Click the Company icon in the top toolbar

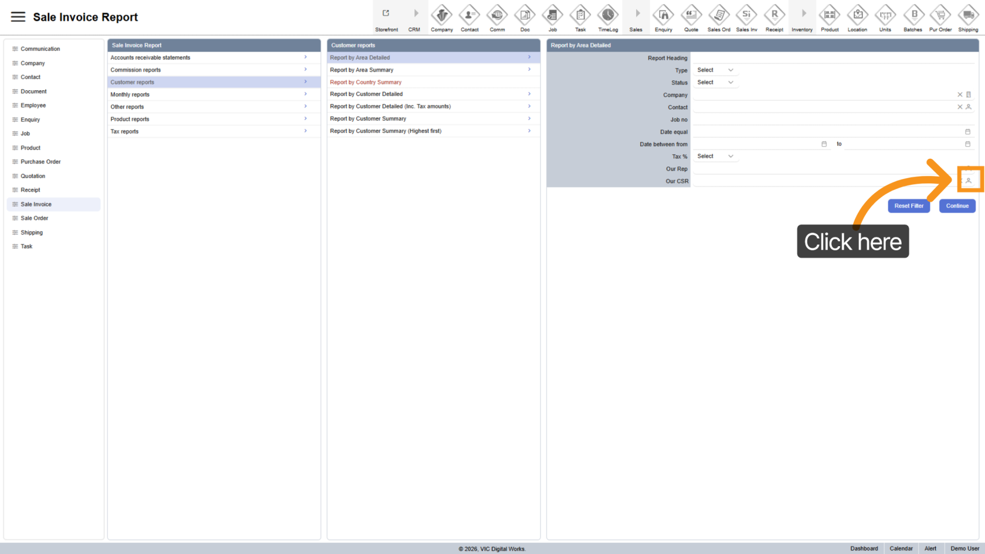pos(441,15)
